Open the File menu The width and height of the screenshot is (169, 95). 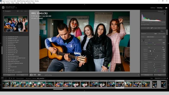click(x=1, y=3)
